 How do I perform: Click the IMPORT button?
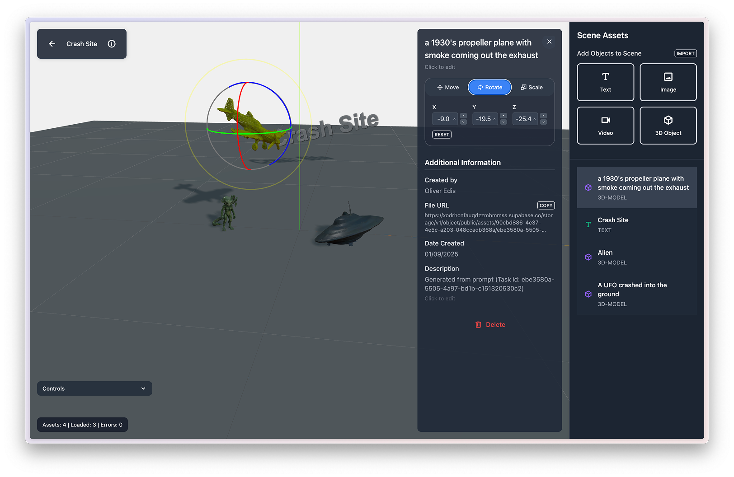coord(685,53)
